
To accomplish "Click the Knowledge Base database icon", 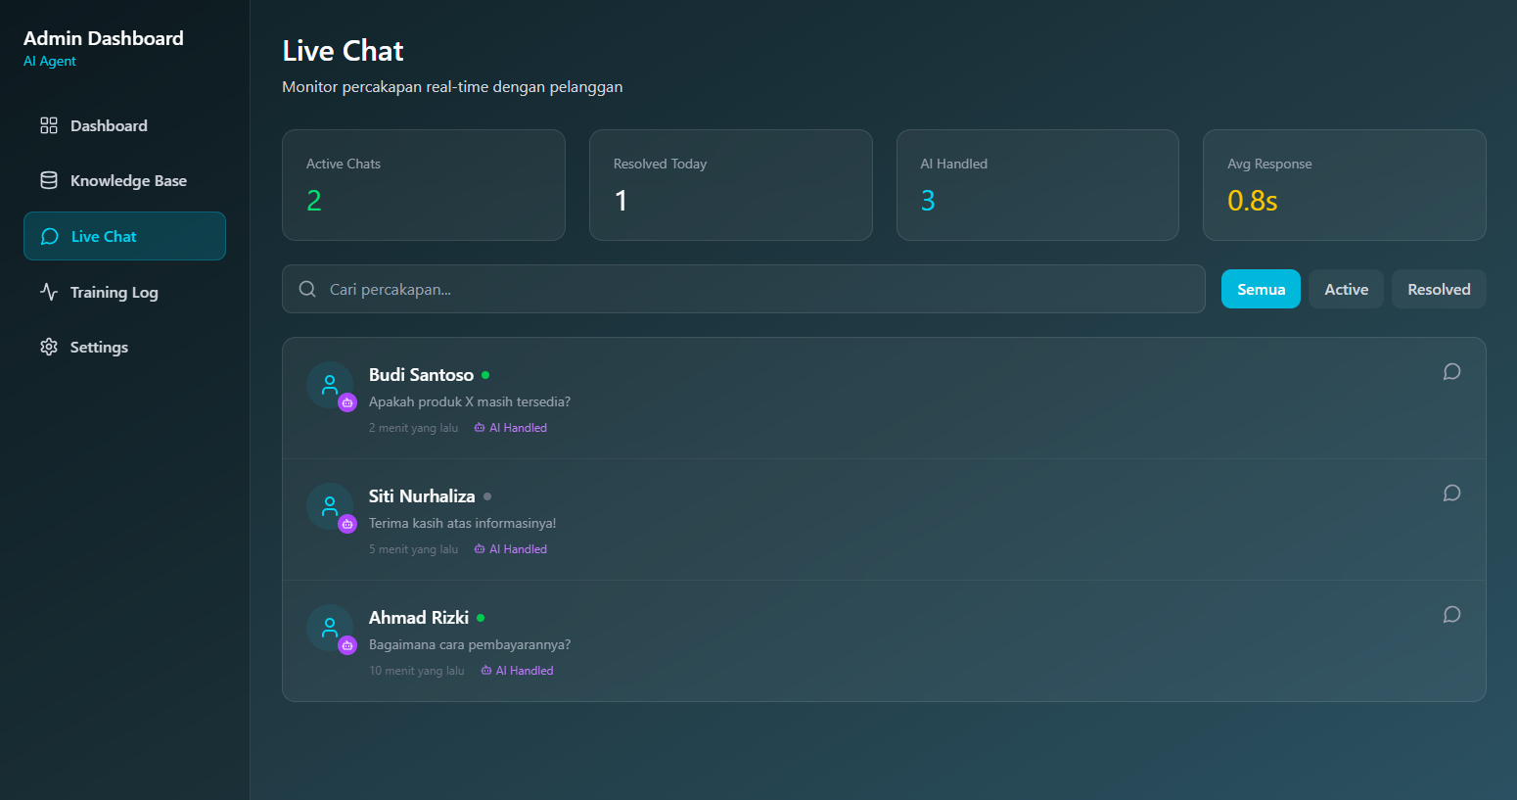I will (x=49, y=181).
